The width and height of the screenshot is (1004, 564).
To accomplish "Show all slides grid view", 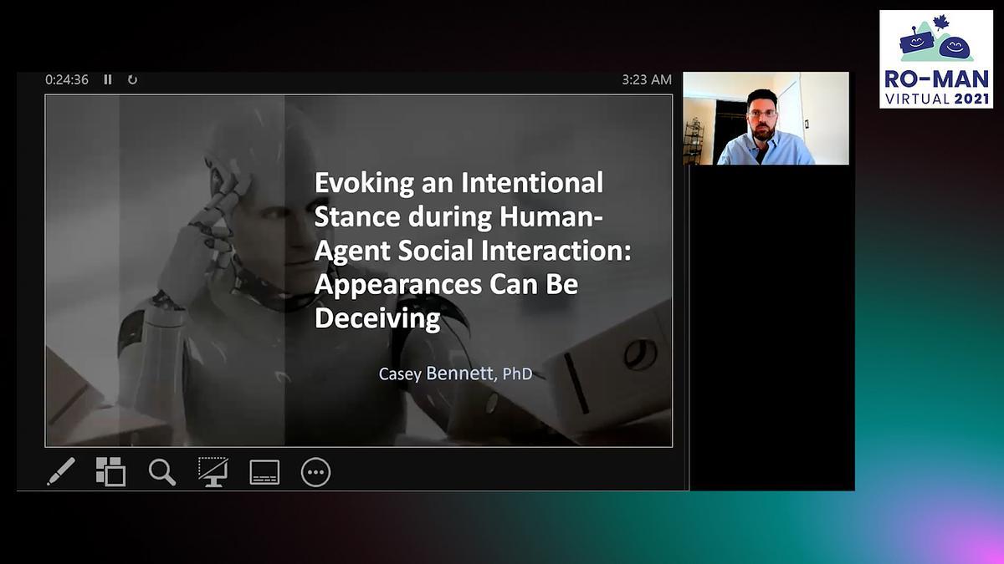I will [110, 472].
